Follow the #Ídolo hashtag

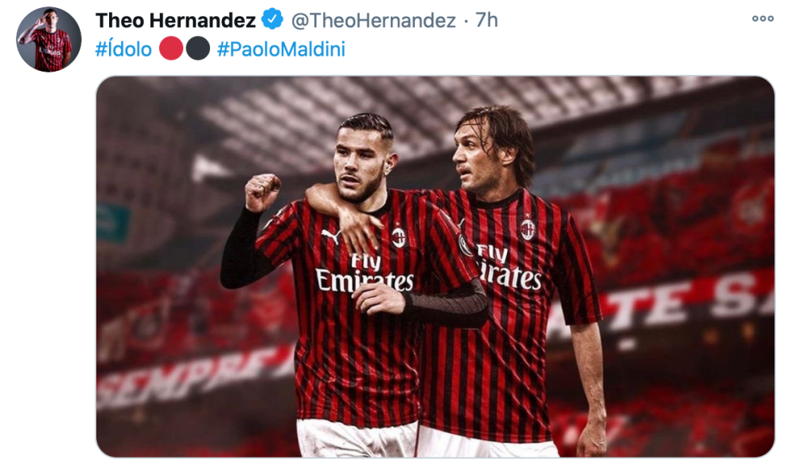(123, 49)
